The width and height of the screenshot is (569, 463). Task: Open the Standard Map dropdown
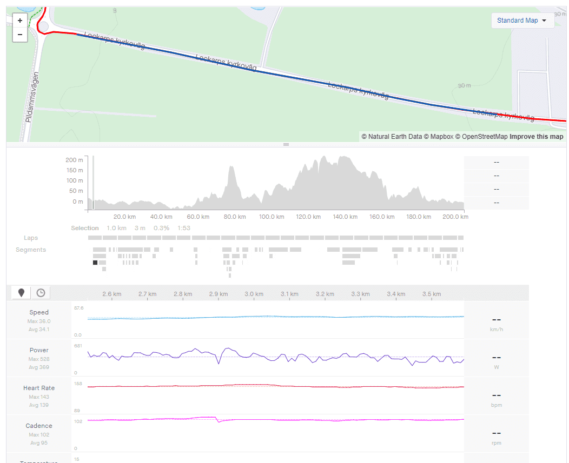pyautogui.click(x=522, y=21)
